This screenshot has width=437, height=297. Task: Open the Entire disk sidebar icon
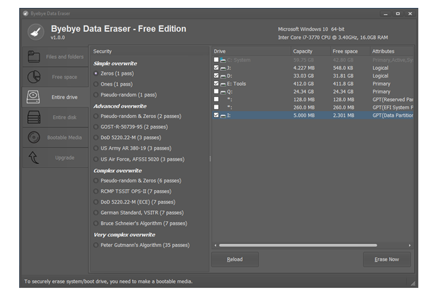34,117
